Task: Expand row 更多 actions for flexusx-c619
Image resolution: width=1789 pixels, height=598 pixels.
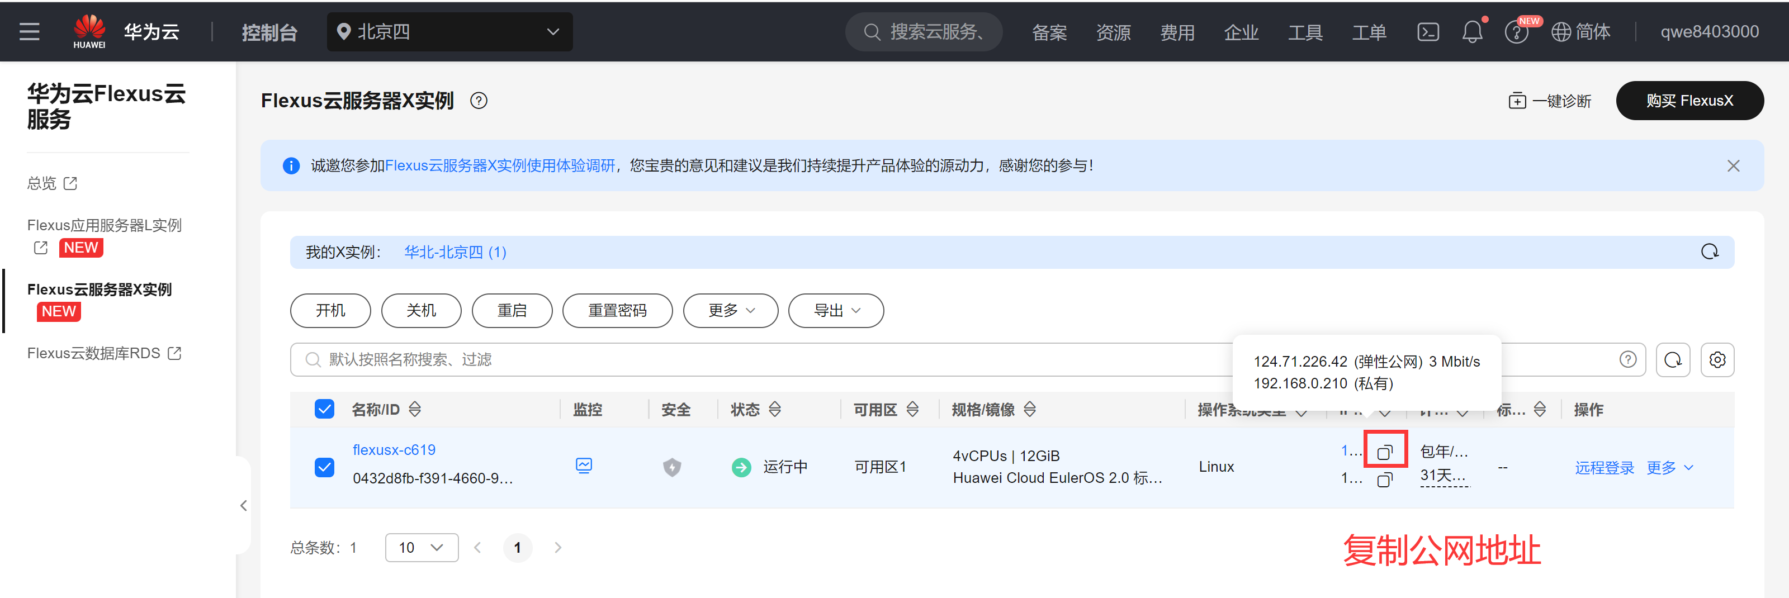Action: point(1669,467)
